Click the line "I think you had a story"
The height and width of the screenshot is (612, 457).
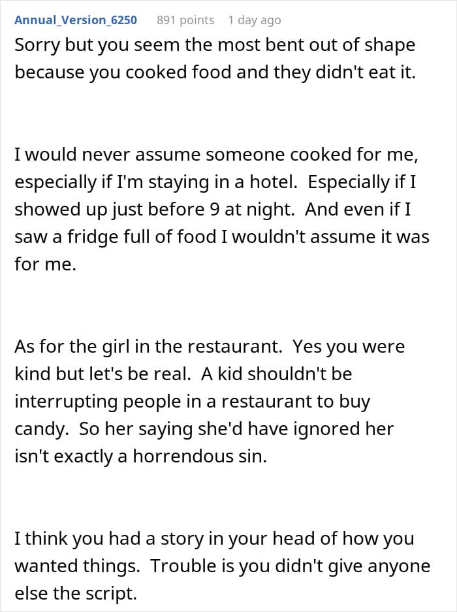212,540
